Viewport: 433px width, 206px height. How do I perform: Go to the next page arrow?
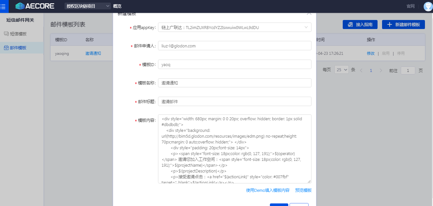(381, 70)
